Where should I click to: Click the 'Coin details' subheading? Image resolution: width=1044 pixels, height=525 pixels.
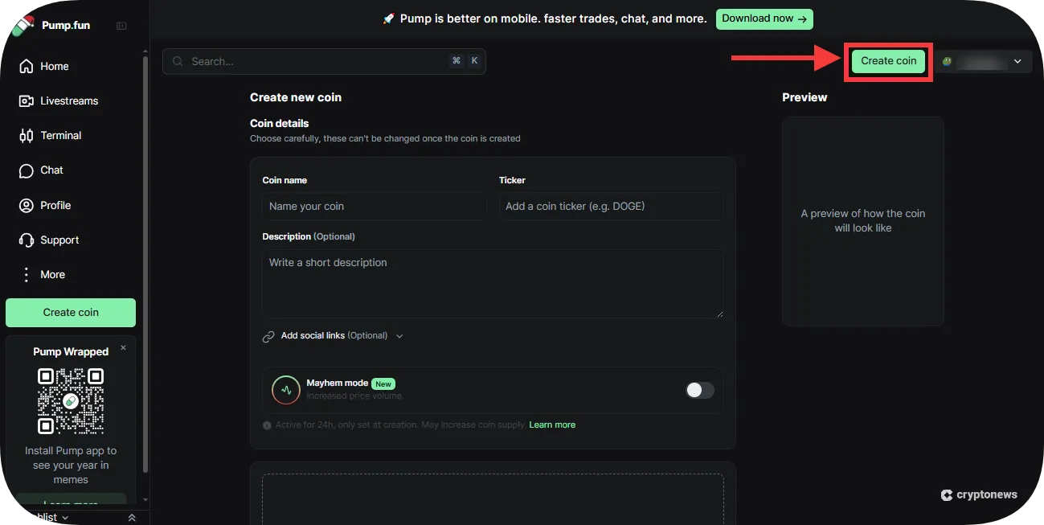click(x=280, y=123)
